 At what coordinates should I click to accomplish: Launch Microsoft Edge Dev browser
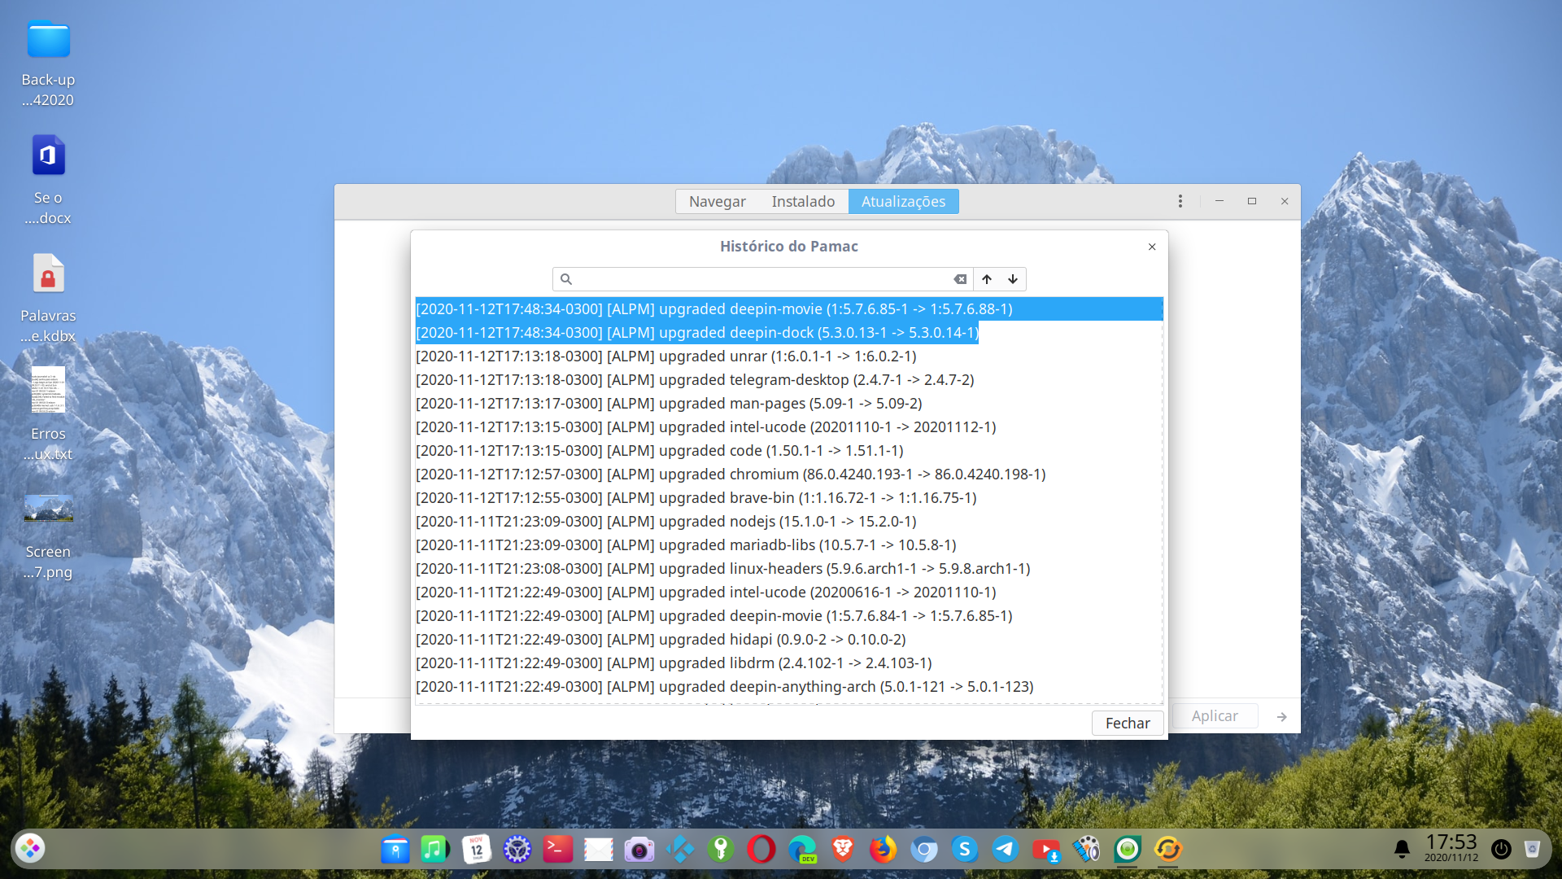click(x=802, y=849)
